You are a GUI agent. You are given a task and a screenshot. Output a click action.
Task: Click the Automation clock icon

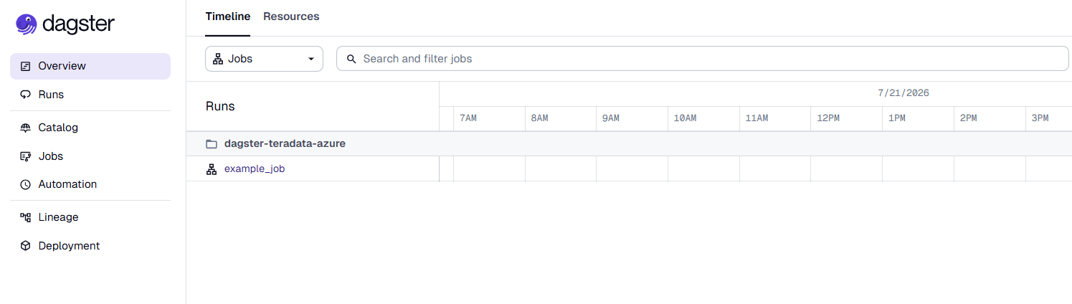point(26,184)
